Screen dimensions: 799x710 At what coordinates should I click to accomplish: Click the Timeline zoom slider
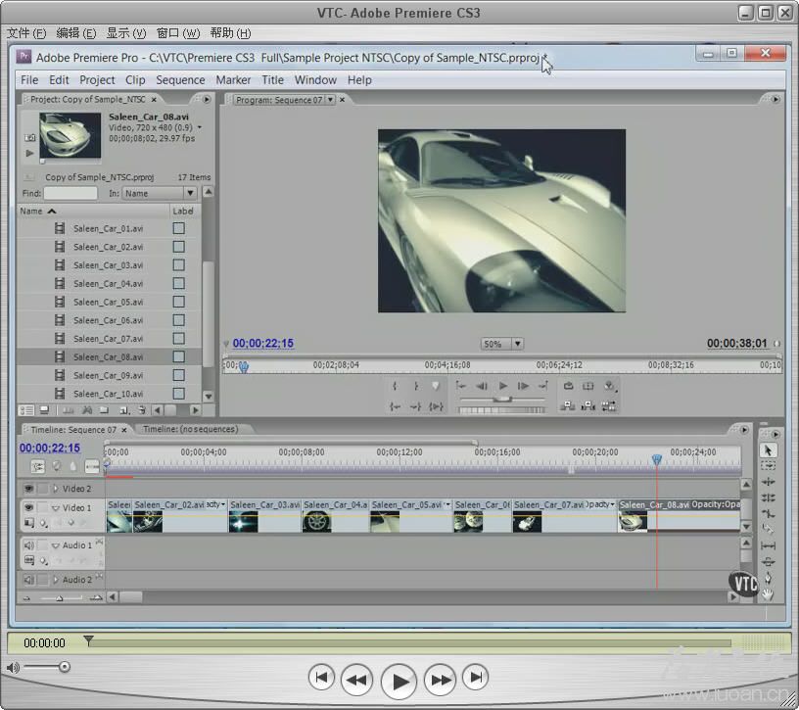pyautogui.click(x=60, y=597)
